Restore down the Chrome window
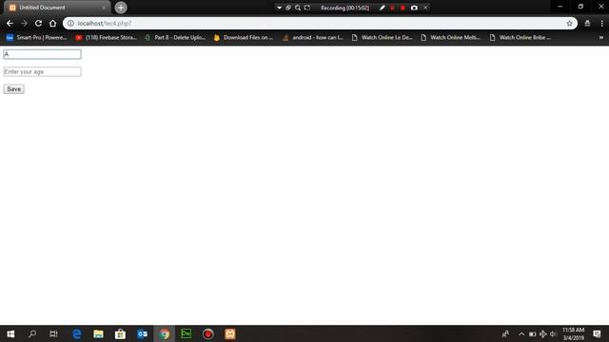This screenshot has width=609, height=342. coord(580,7)
